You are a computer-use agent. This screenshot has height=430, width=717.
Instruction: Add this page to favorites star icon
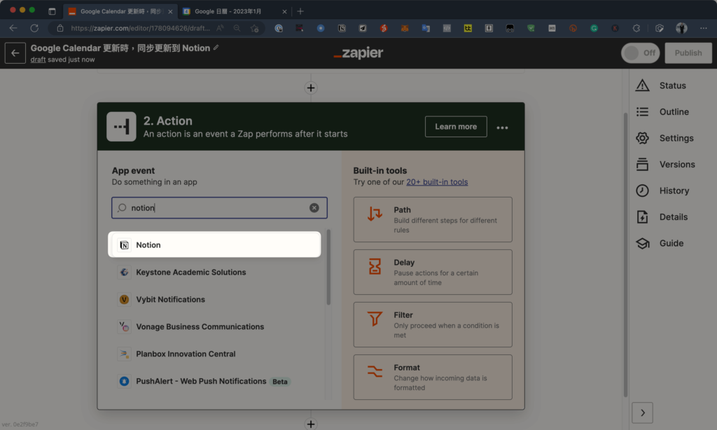[255, 28]
